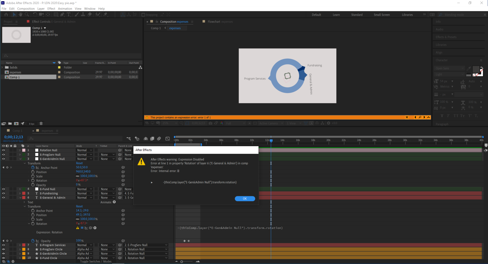The width and height of the screenshot is (488, 264).
Task: Enable Snapping in the toolbar
Action: coord(143,14)
